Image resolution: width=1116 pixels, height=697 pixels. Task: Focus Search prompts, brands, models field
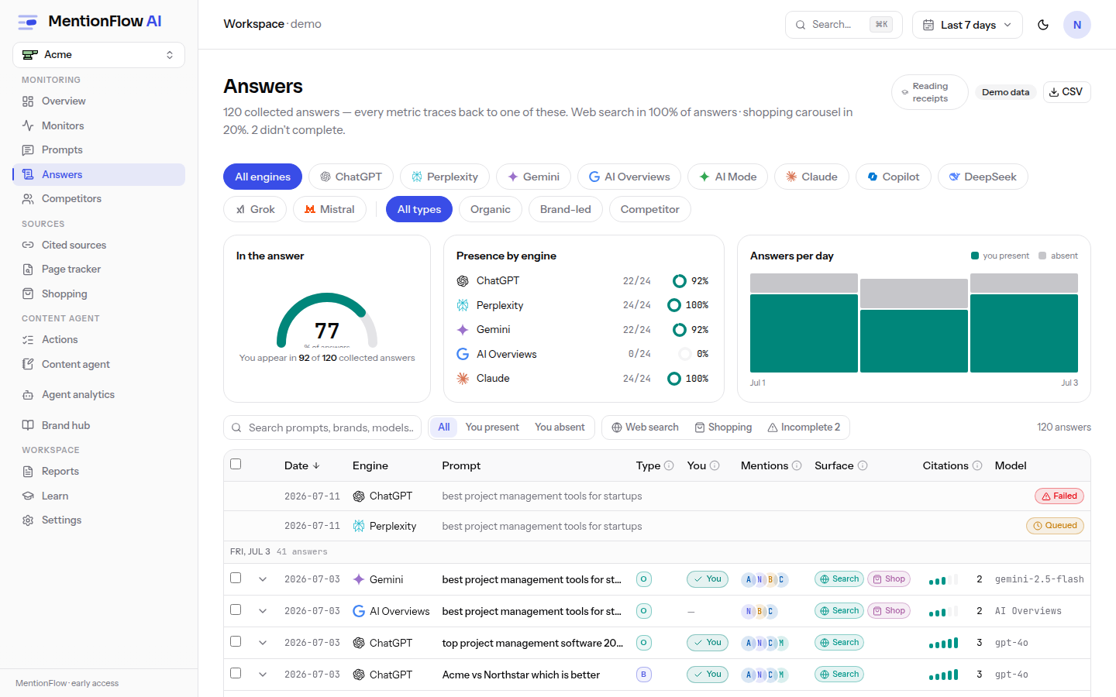pos(322,427)
